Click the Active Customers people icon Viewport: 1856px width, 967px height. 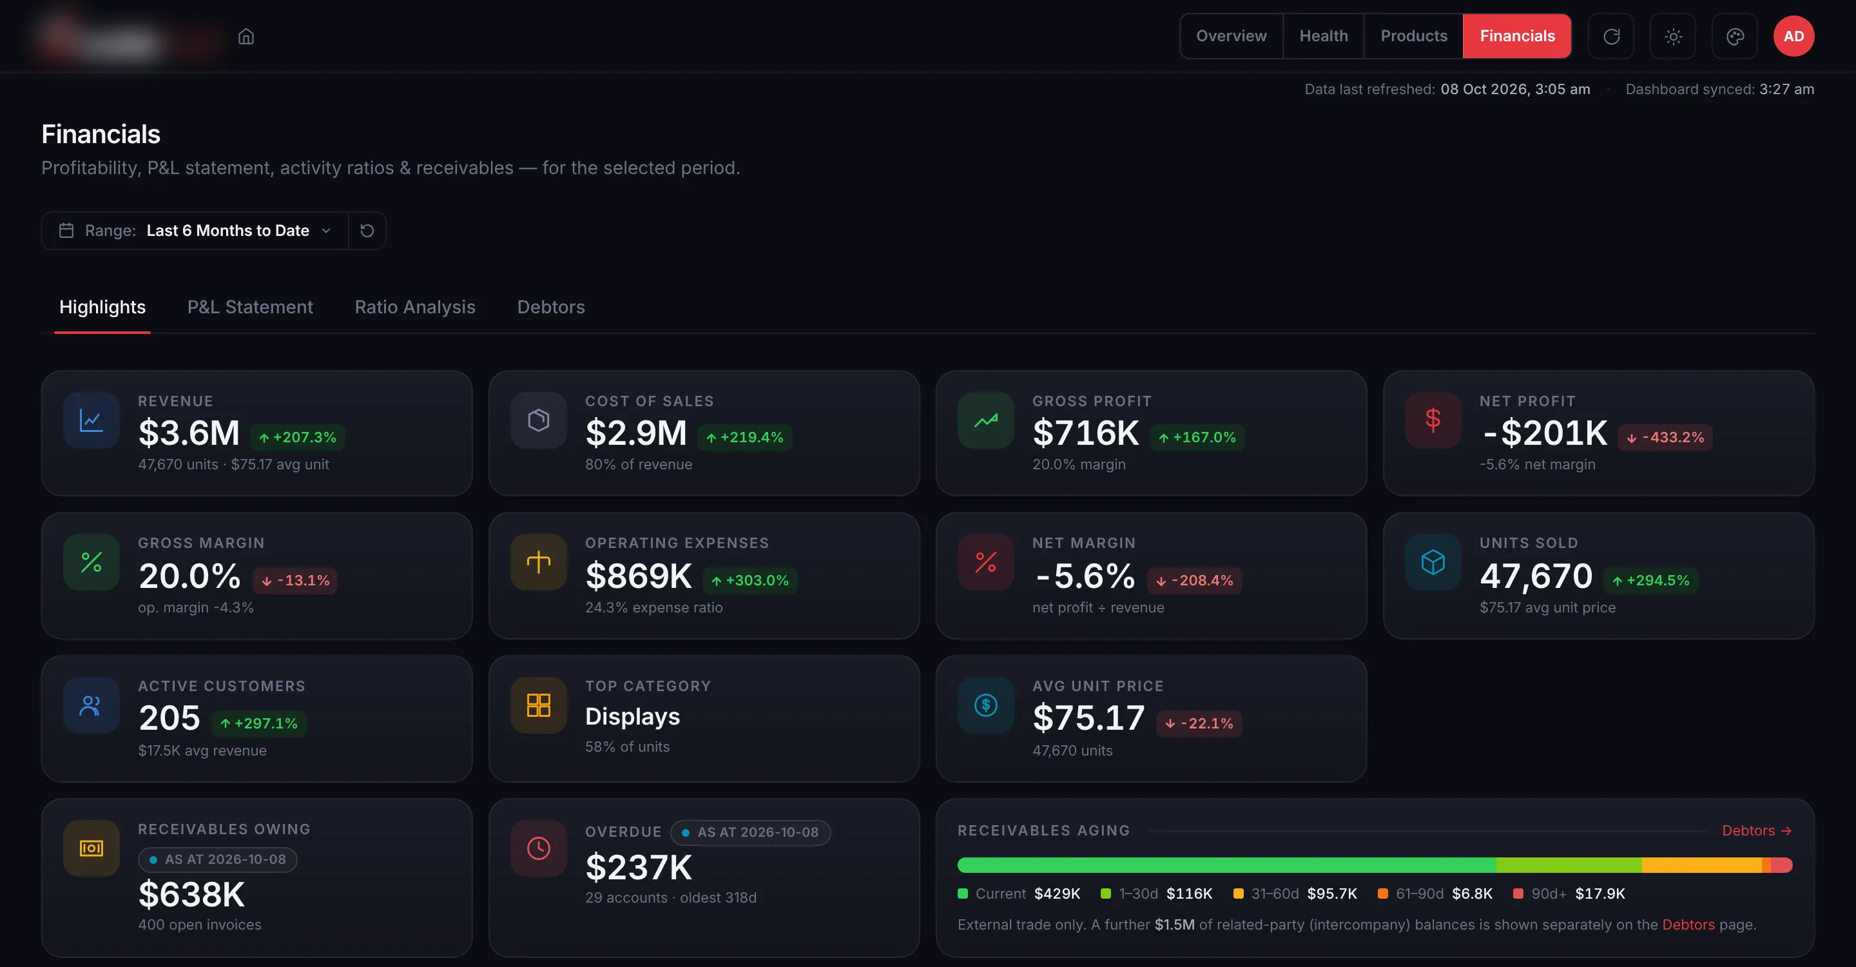[x=92, y=705]
